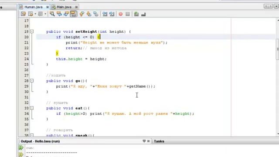Click the Toggle Bookmark icon
Image resolution: width=279 pixels, height=157 pixels.
(x=96, y=14)
